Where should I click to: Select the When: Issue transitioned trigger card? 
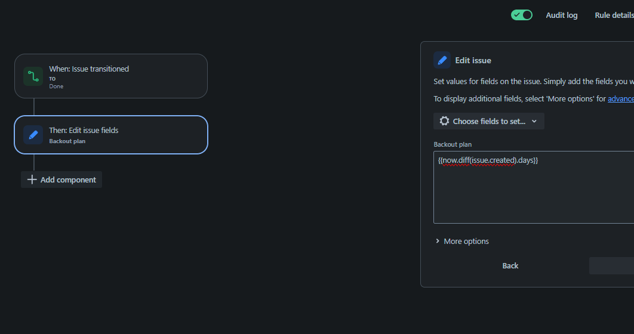click(x=111, y=76)
